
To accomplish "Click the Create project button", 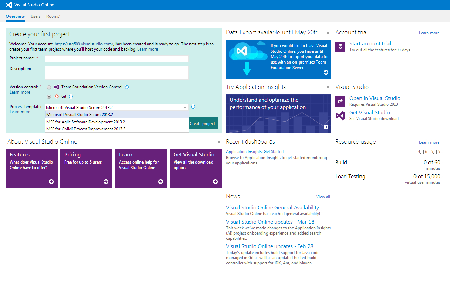I will coord(203,124).
